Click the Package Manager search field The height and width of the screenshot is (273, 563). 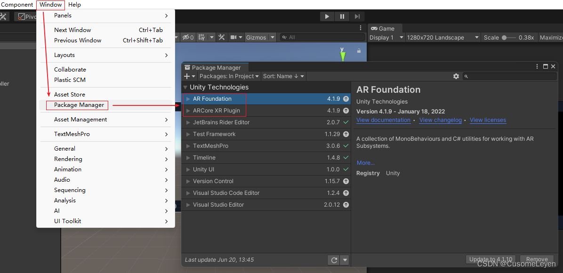(x=509, y=76)
